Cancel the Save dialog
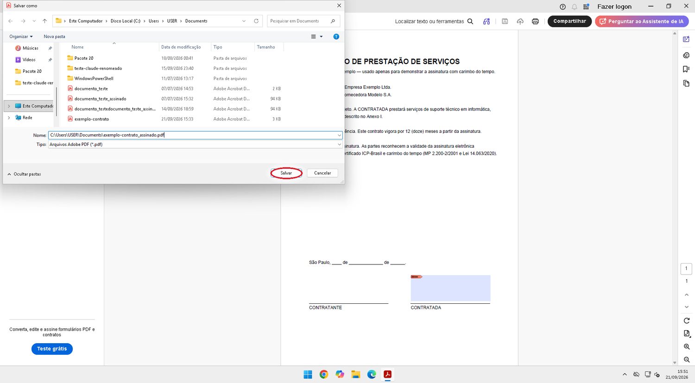Screen dimensions: 695x383 (x=322, y=173)
